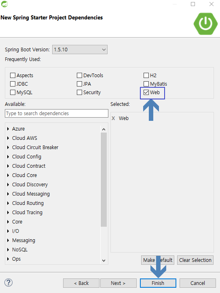Go Back to previous page
This screenshot has width=220, height=293.
coord(81,283)
